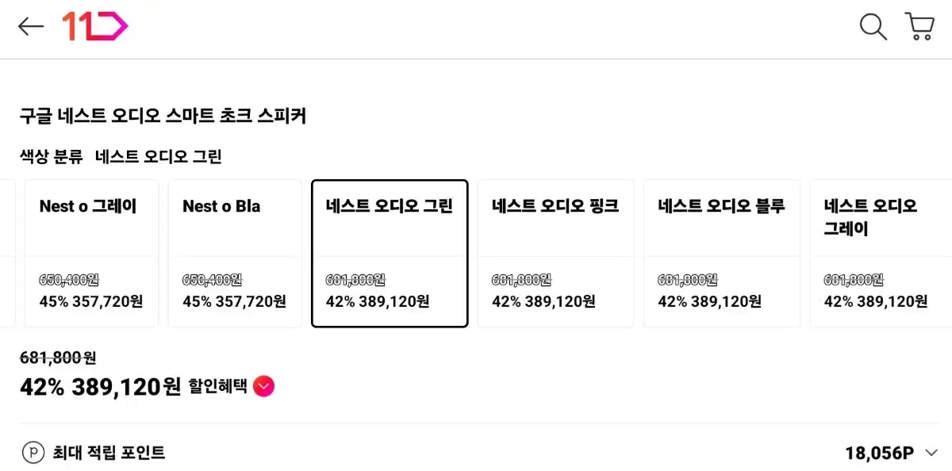Tap the back arrow icon
This screenshot has width=952, height=471.
31,27
